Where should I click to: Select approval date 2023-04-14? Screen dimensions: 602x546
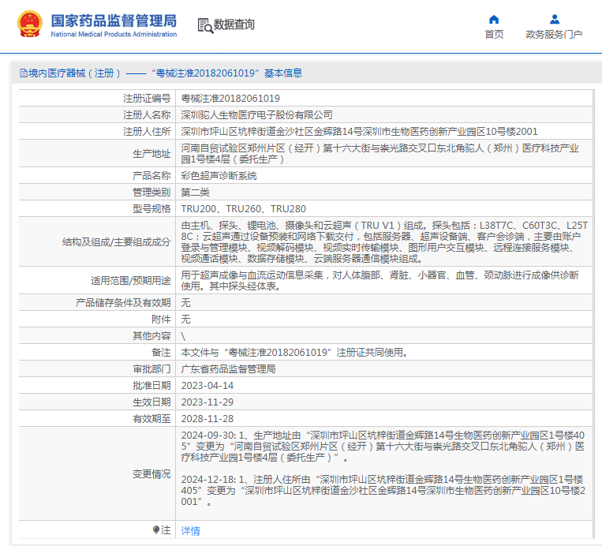click(x=208, y=386)
